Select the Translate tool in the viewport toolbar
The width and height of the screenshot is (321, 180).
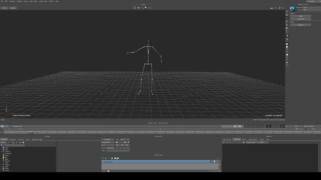(x=138, y=8)
